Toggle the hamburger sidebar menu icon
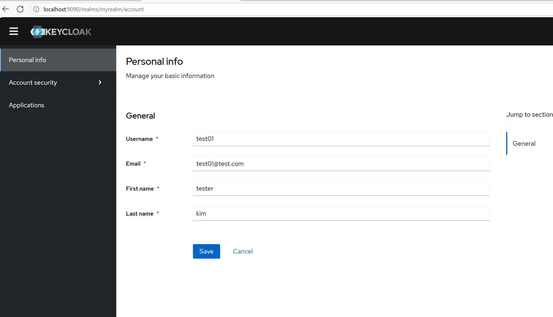The image size is (553, 317). [14, 31]
